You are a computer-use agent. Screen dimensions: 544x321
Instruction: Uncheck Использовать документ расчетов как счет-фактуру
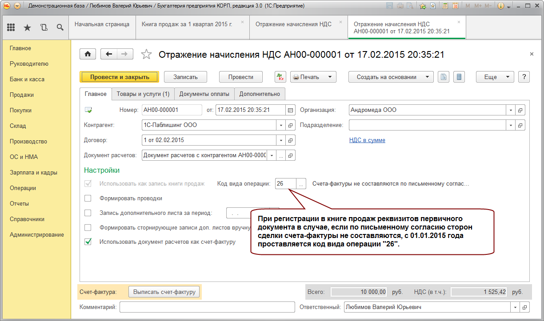coord(88,242)
